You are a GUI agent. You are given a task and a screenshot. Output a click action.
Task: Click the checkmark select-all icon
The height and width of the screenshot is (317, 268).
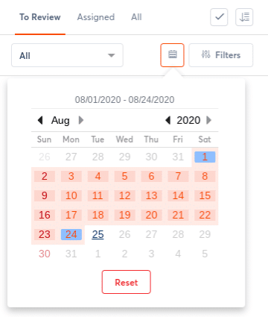(219, 17)
